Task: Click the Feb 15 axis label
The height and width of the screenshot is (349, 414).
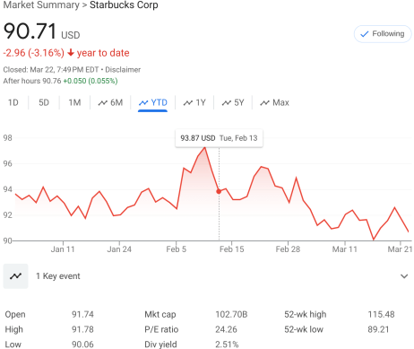Action: point(232,249)
